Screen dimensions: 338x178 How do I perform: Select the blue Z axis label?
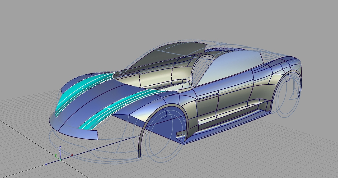click(x=60, y=147)
